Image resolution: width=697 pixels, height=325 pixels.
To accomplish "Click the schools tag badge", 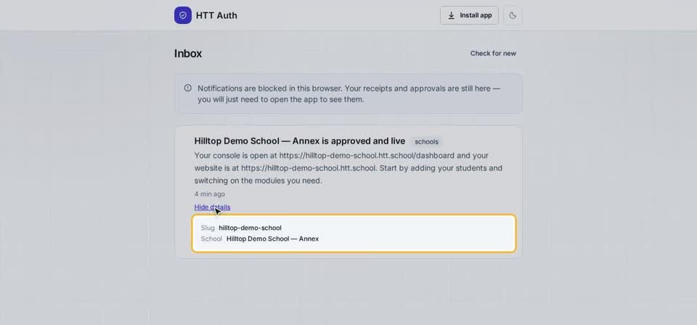I will click(426, 141).
